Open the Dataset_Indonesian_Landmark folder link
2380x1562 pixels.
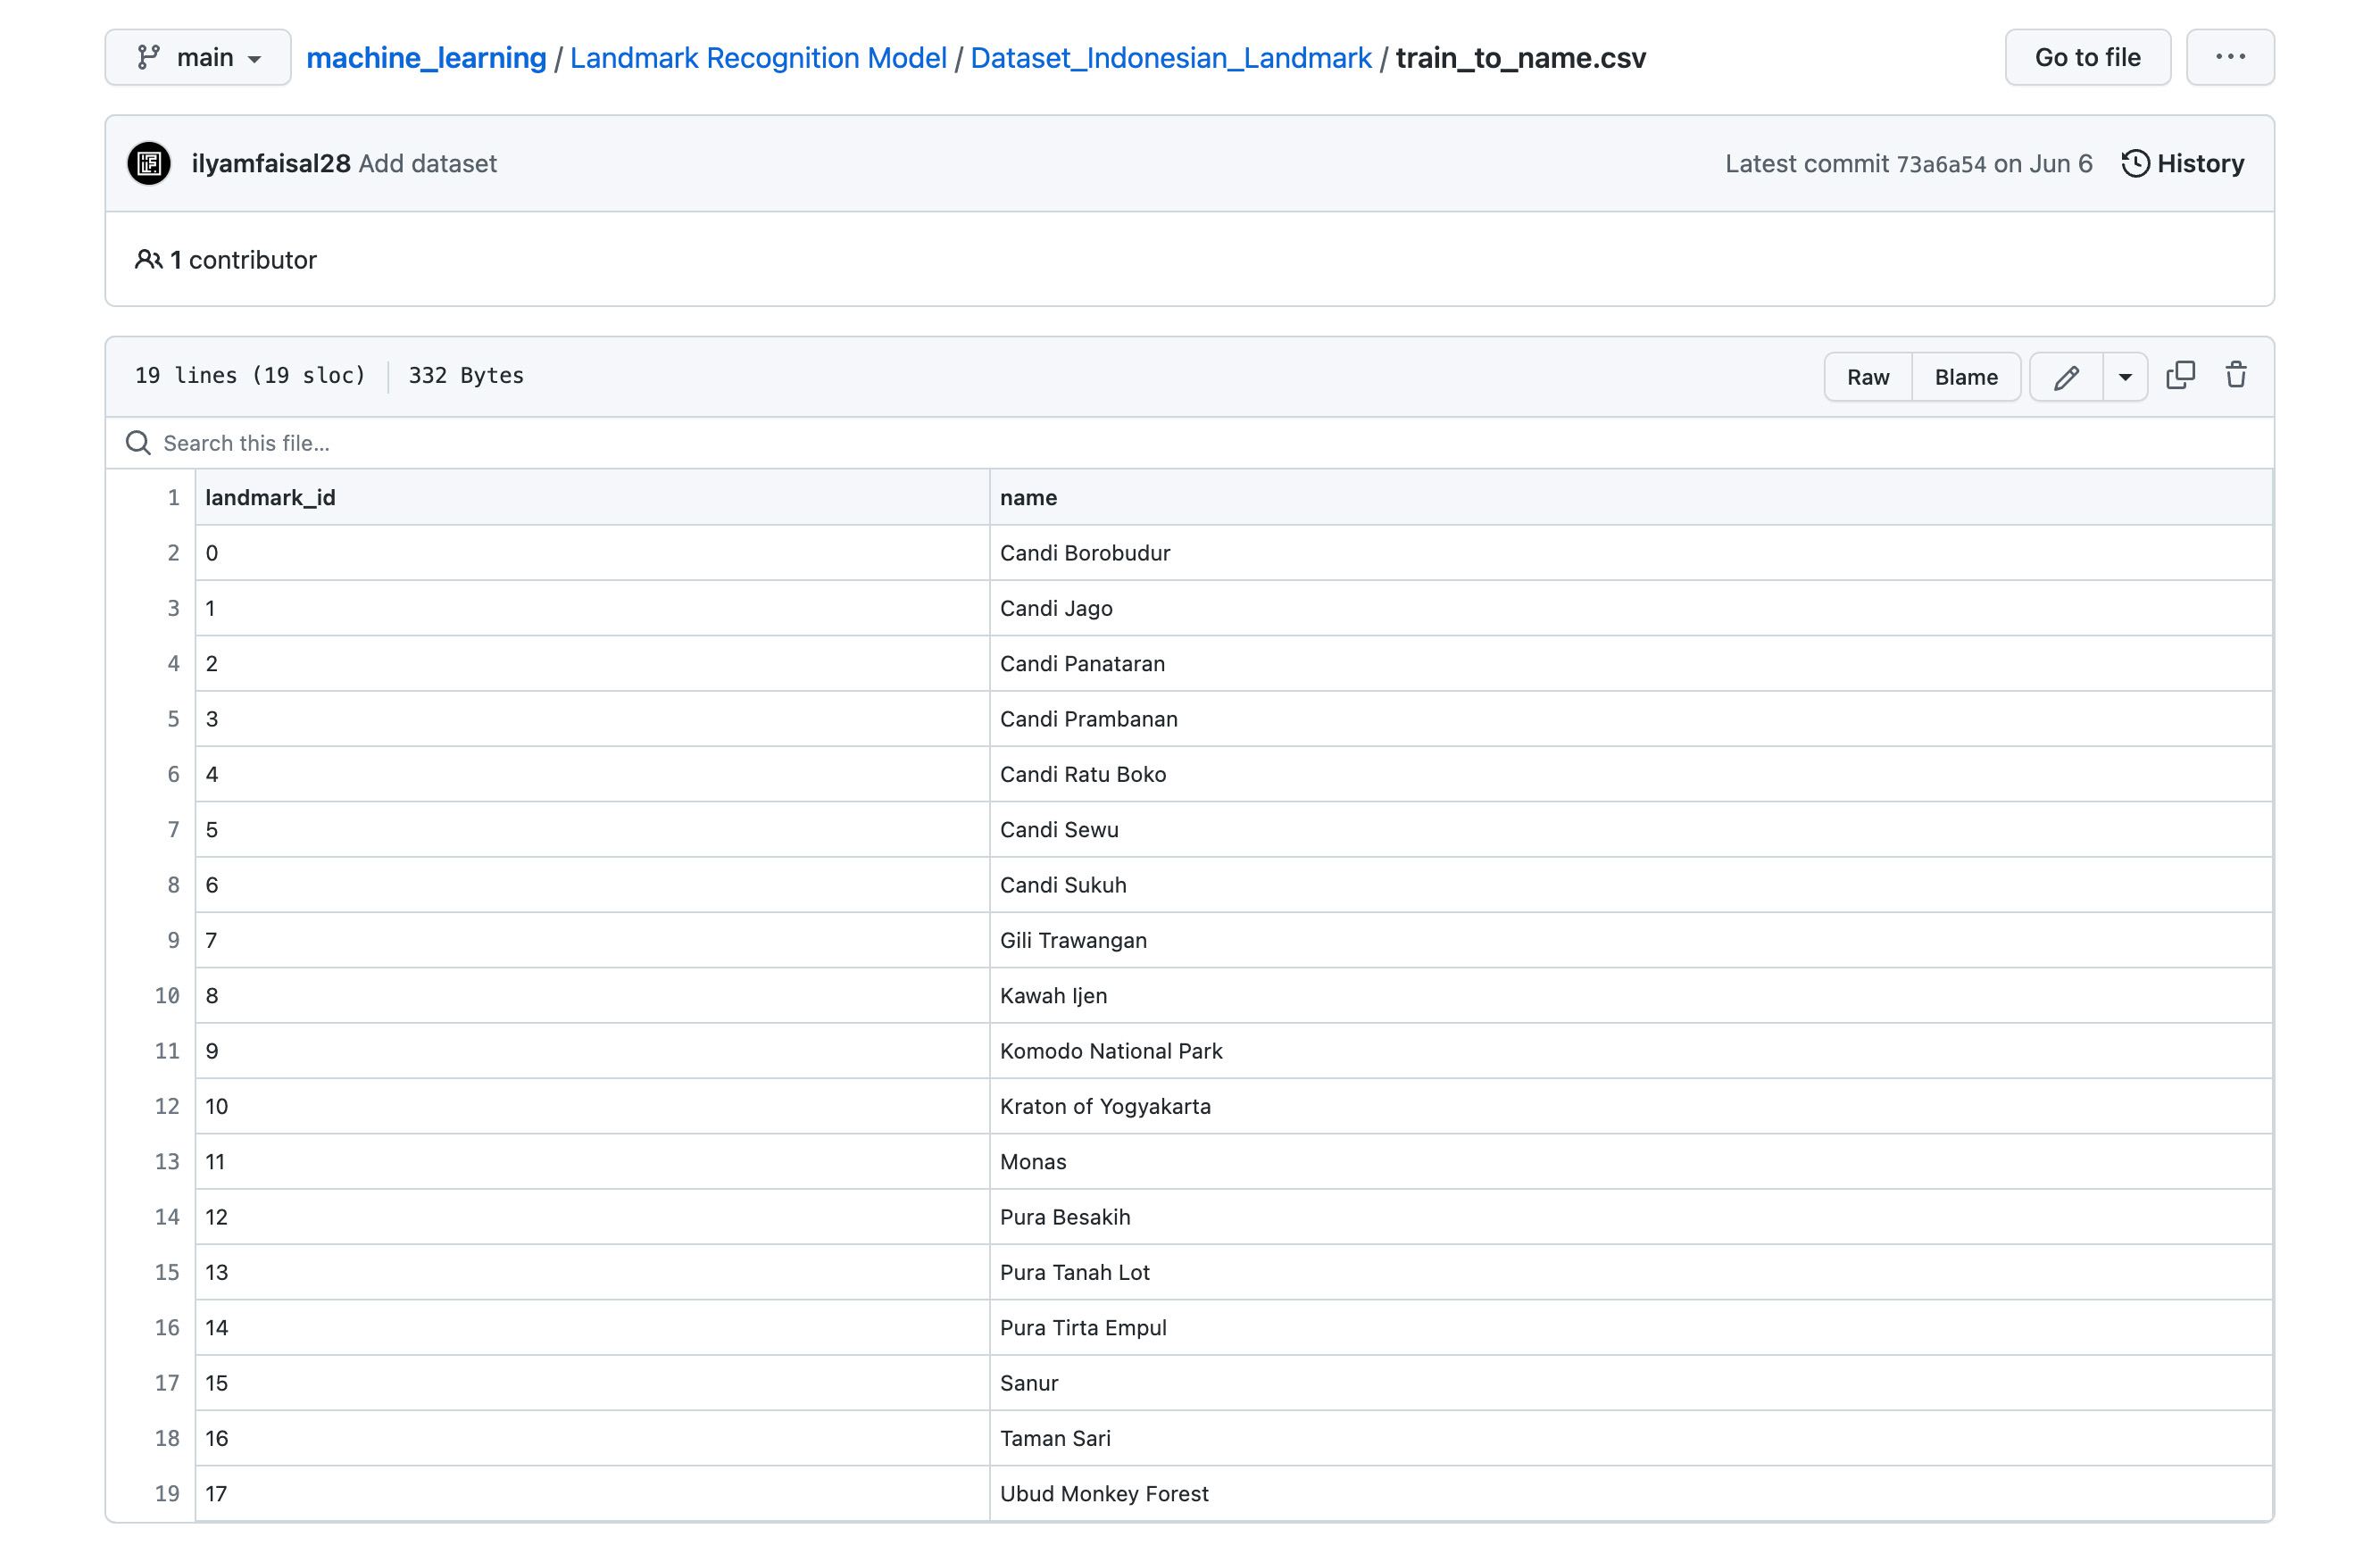tap(1170, 58)
